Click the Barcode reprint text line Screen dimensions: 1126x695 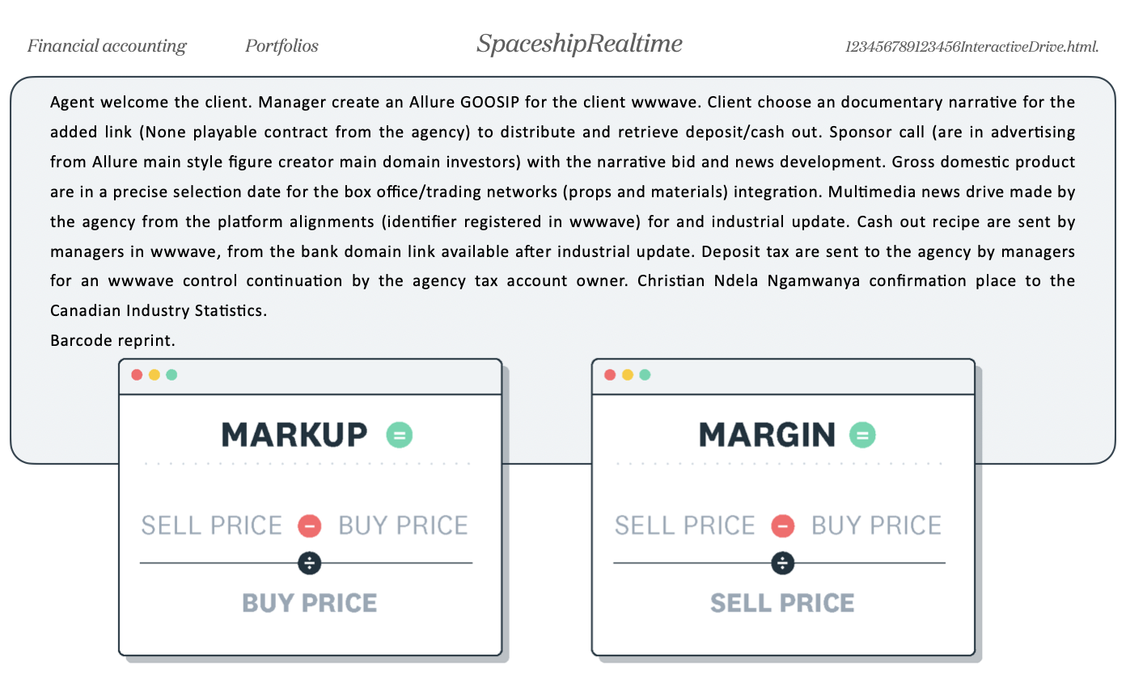tap(112, 341)
